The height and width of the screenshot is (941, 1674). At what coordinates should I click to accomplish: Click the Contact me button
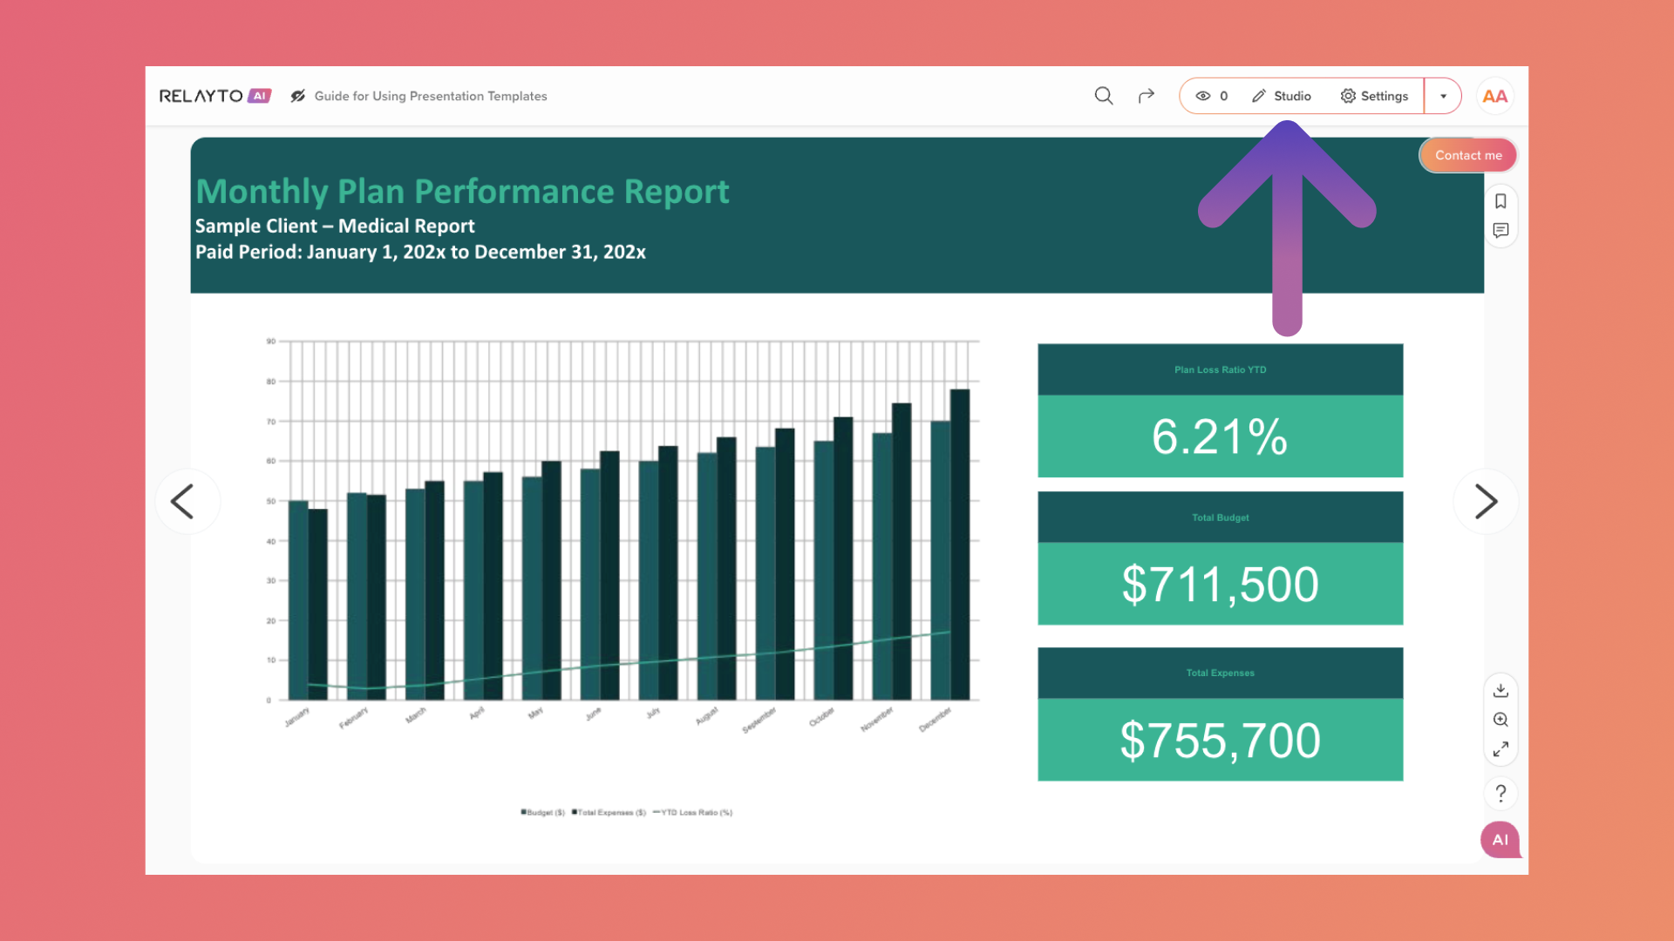(1468, 155)
